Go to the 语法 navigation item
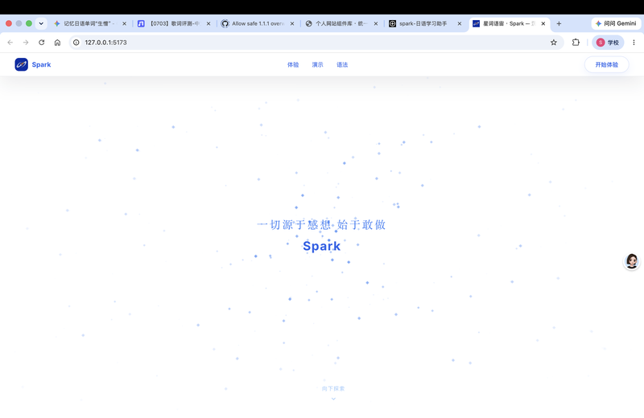 [342, 64]
